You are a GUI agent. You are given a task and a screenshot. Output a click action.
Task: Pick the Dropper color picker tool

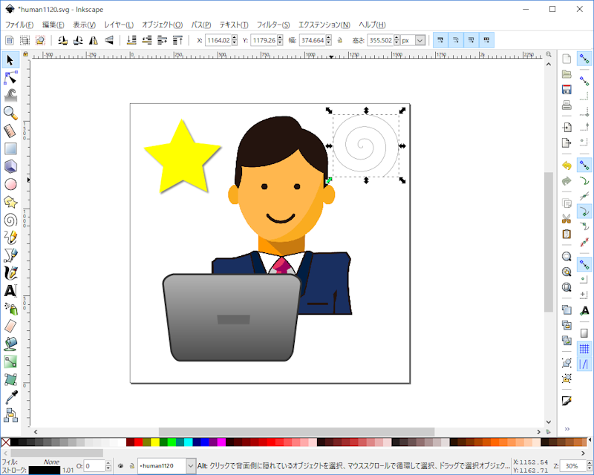tap(10, 397)
